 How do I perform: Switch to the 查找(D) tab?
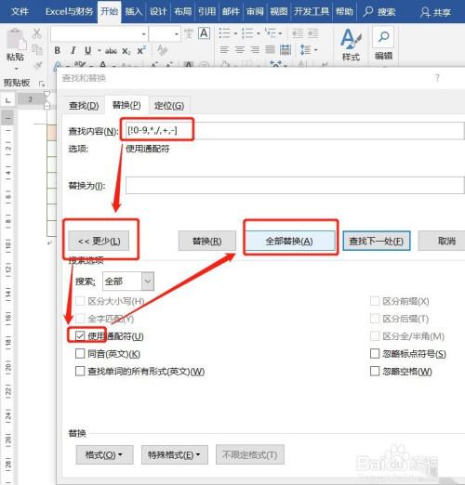coord(84,106)
